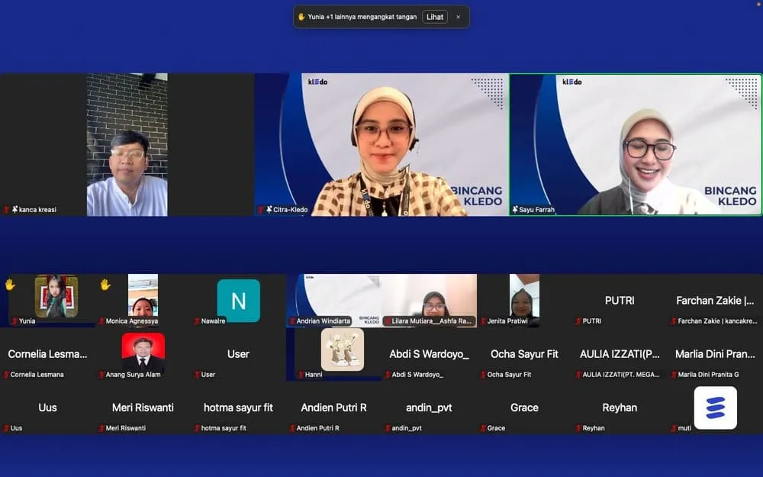Click the large PUTRI participant name

620,301
